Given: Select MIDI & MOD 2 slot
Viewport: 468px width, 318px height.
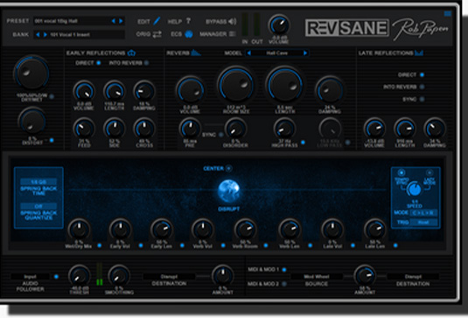Looking at the screenshot, I should click(283, 284).
